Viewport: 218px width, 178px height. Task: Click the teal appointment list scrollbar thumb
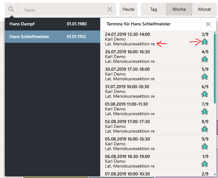[215, 68]
